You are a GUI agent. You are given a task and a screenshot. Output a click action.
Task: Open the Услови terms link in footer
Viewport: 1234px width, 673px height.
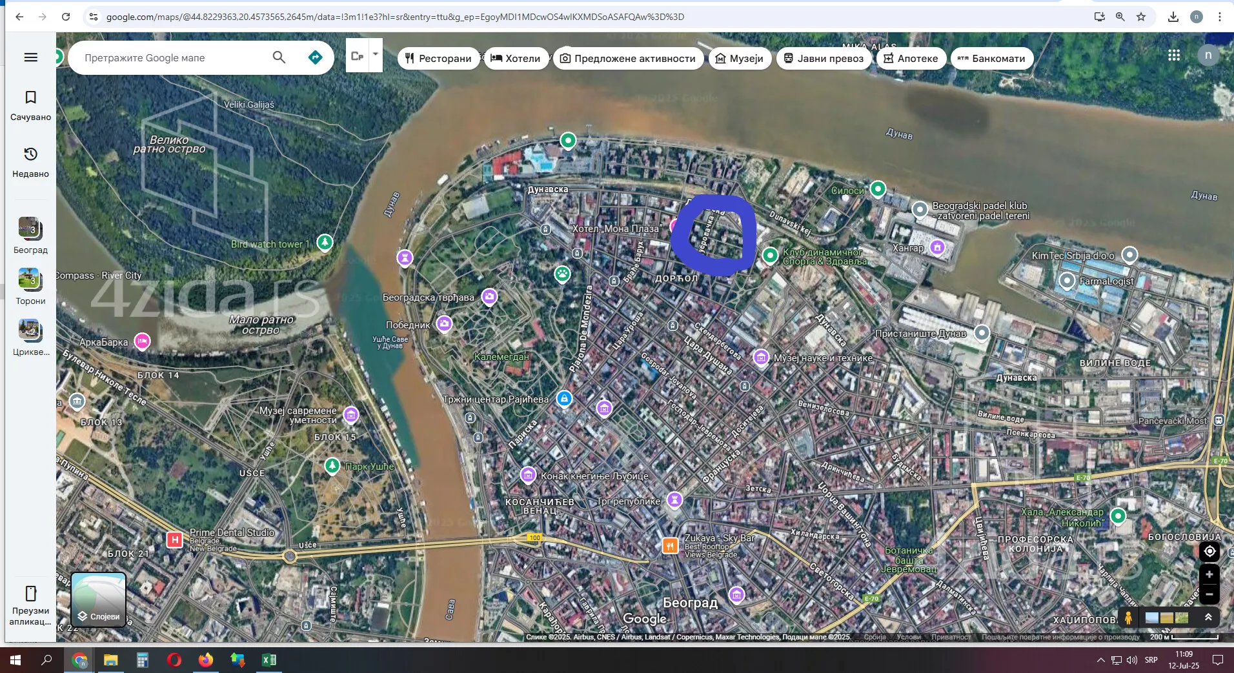(x=909, y=637)
